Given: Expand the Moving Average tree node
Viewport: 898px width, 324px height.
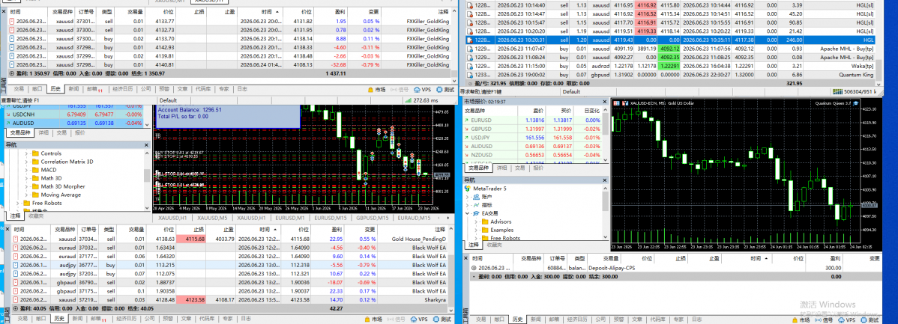Looking at the screenshot, I should [26, 195].
